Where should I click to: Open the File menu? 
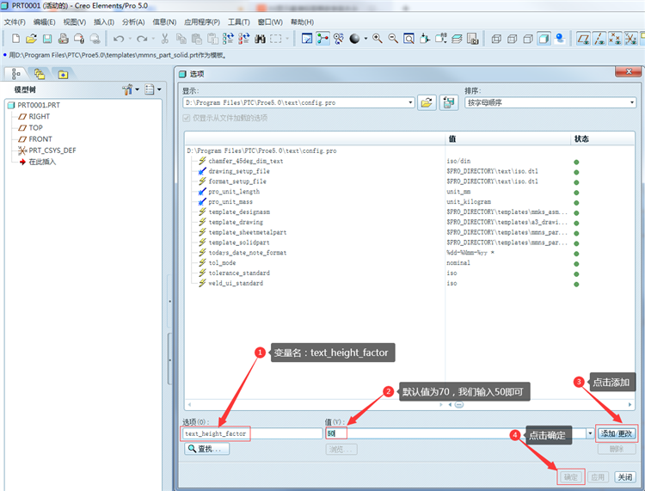15,21
